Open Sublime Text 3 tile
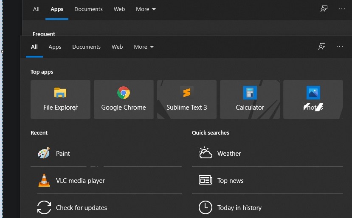 [x=187, y=99]
